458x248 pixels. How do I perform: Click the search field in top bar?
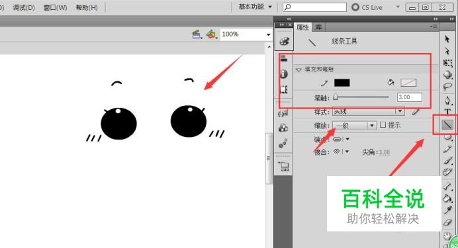(x=314, y=7)
